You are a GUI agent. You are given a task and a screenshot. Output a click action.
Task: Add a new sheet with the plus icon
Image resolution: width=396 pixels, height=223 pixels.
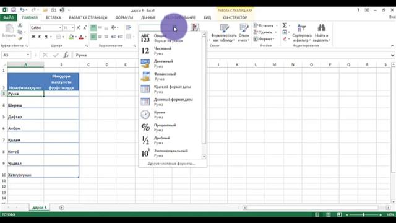pos(62,208)
